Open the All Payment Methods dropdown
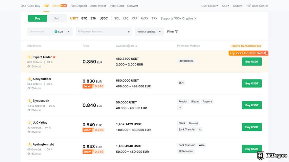The width and height of the screenshot is (289, 162). (104, 32)
